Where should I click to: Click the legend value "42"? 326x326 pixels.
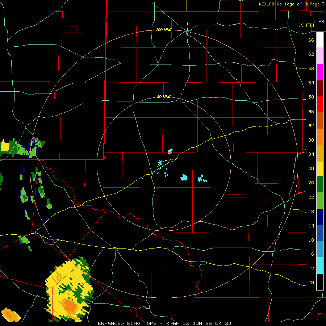pos(311,126)
